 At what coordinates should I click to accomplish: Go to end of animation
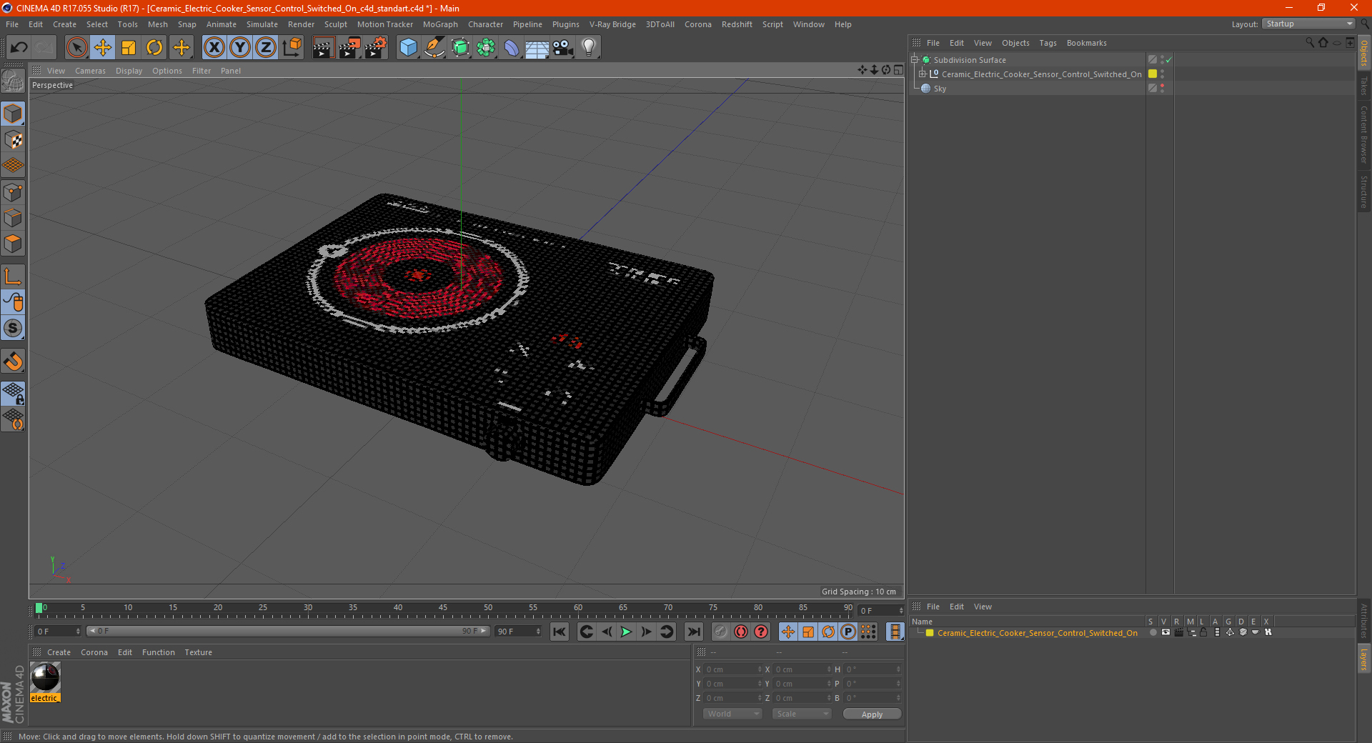click(694, 632)
